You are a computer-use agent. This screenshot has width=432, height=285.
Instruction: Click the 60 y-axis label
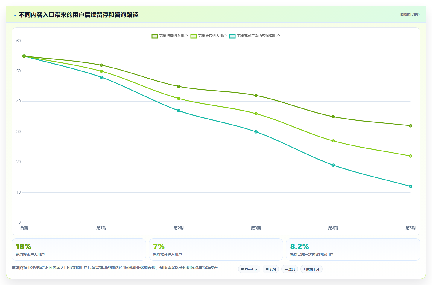[19, 41]
